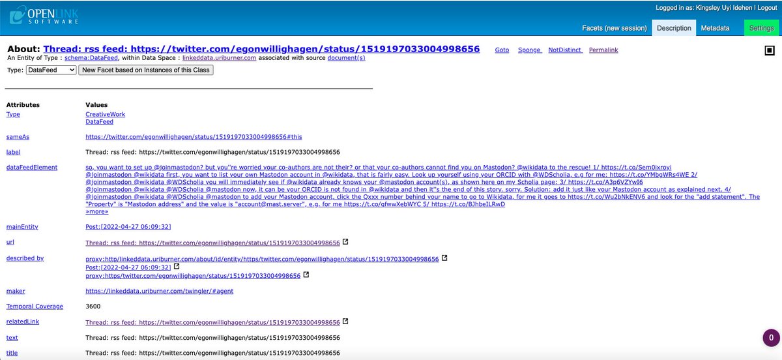This screenshot has width=782, height=360.
Task: Open external link icon in url row
Action: click(x=345, y=242)
